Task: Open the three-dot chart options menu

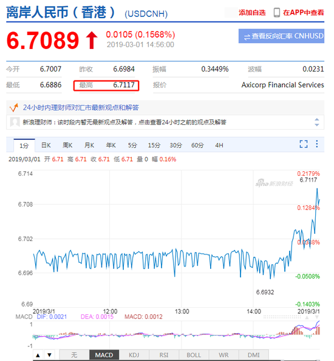Action: click(316, 144)
